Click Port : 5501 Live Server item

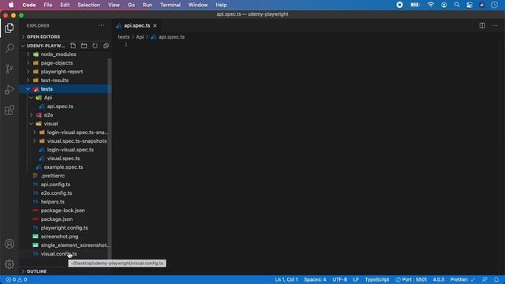(411, 279)
